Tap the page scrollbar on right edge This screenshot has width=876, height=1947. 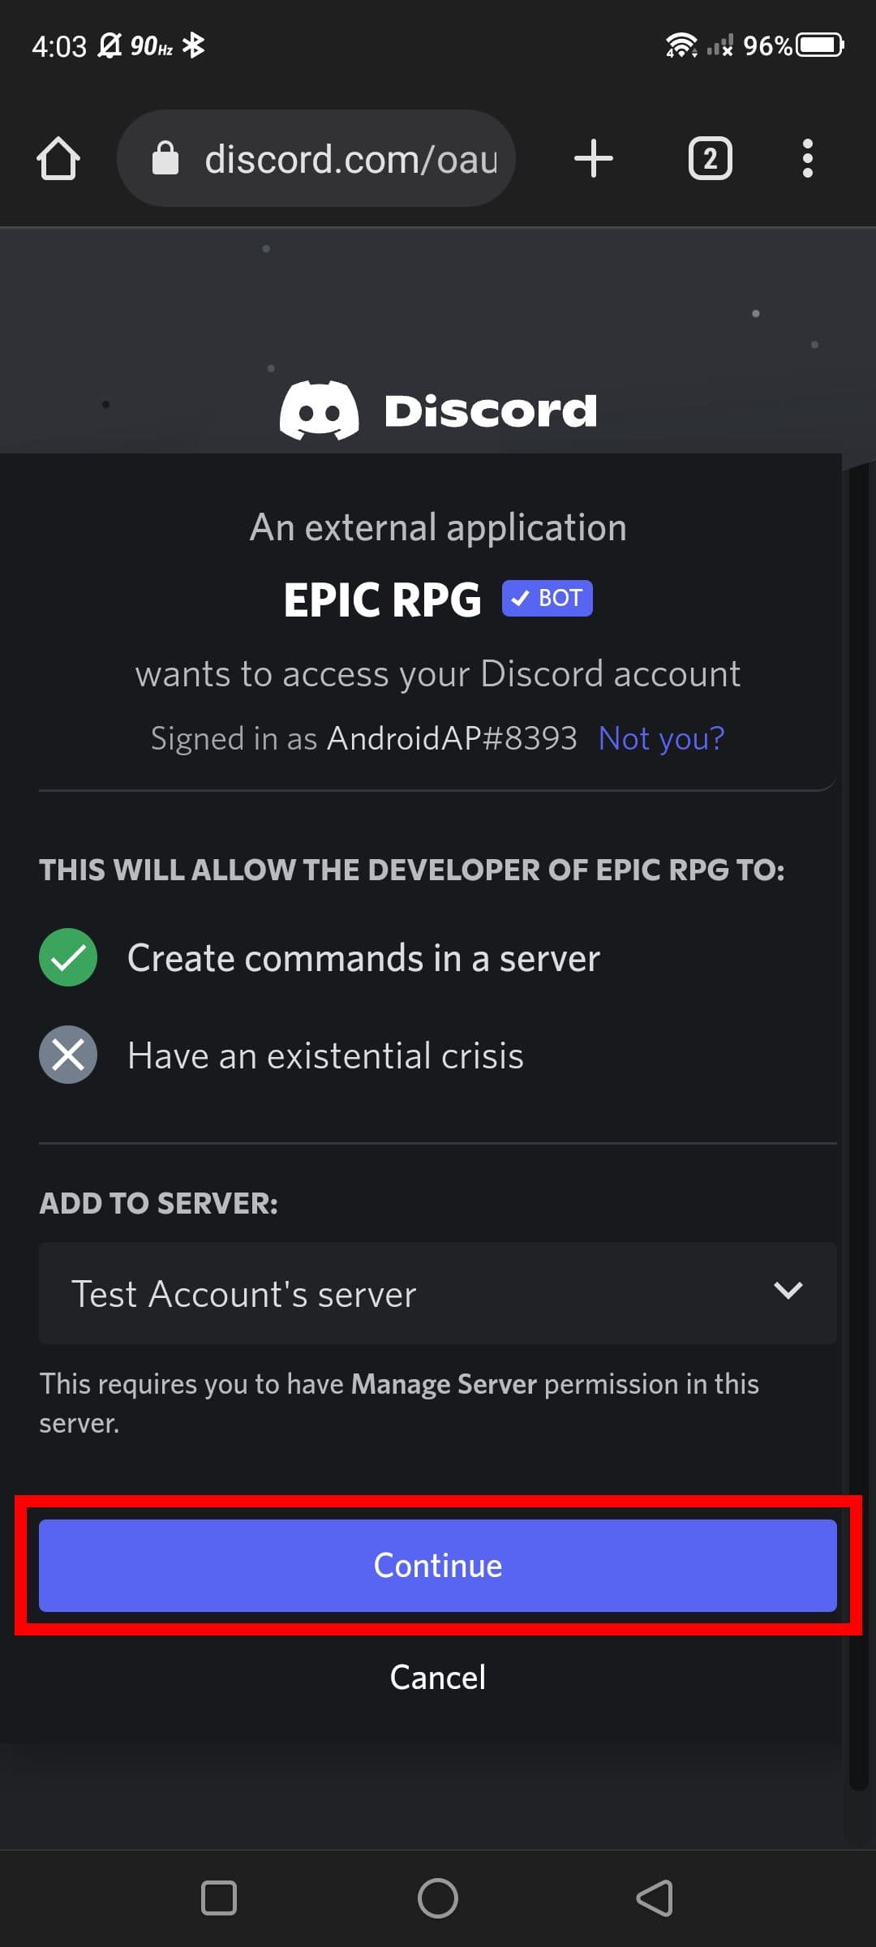[858, 1136]
